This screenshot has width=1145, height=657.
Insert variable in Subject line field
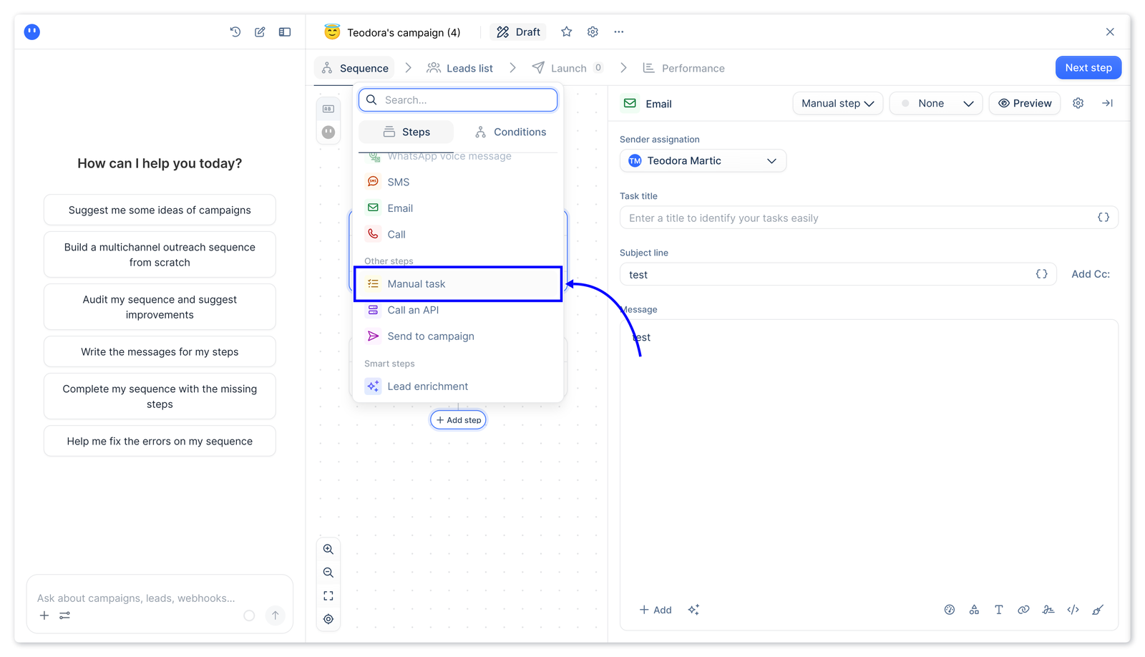[x=1042, y=274]
